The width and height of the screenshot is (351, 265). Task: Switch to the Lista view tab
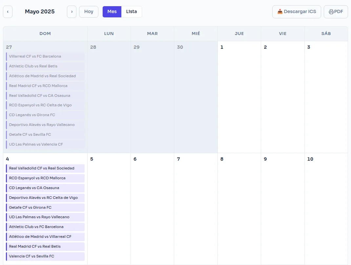(x=132, y=11)
